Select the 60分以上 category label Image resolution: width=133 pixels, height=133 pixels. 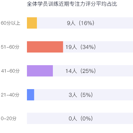tap(11, 23)
